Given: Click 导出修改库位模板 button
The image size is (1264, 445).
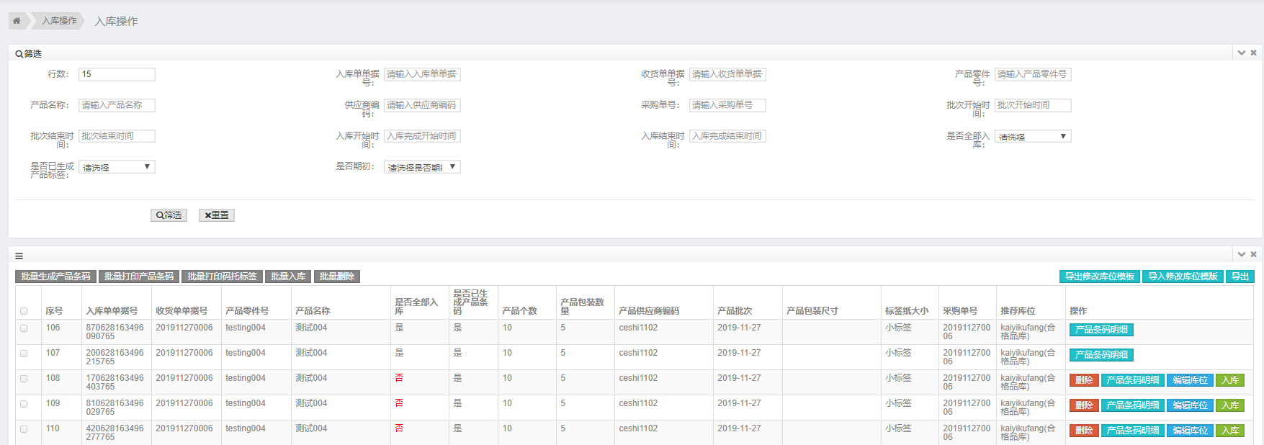Looking at the screenshot, I should 1099,277.
